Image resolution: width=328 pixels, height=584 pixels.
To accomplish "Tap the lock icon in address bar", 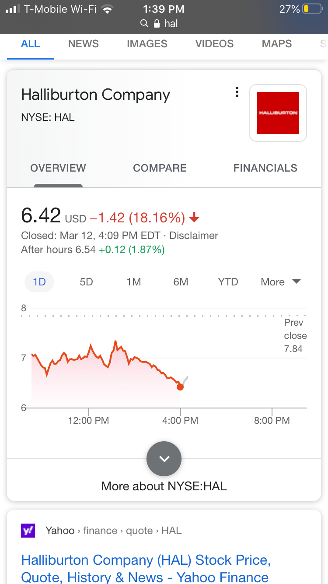I will (157, 24).
